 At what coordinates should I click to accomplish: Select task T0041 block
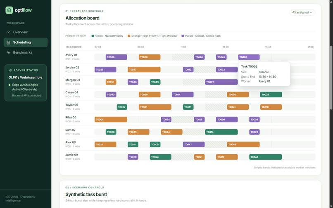238,107
